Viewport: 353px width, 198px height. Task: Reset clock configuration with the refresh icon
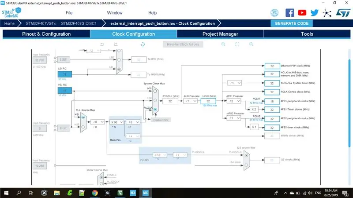pyautogui.click(x=143, y=44)
